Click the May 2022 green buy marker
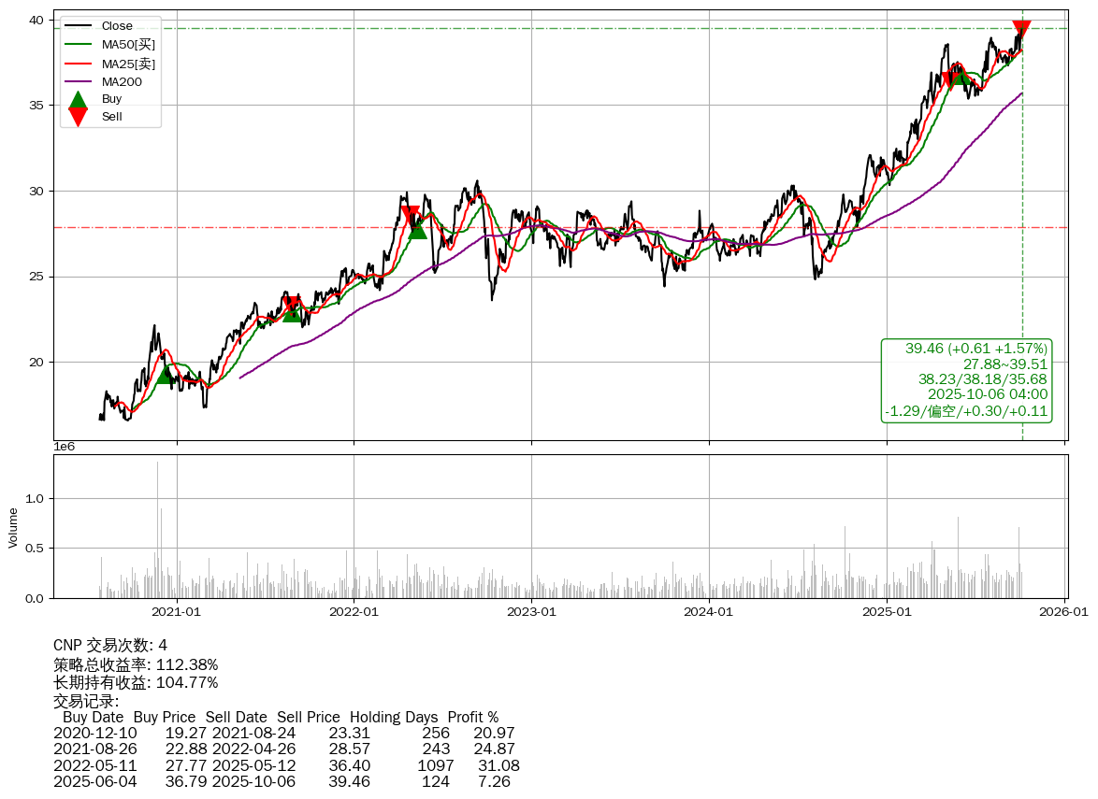This screenshot has width=1098, height=799. [x=417, y=228]
